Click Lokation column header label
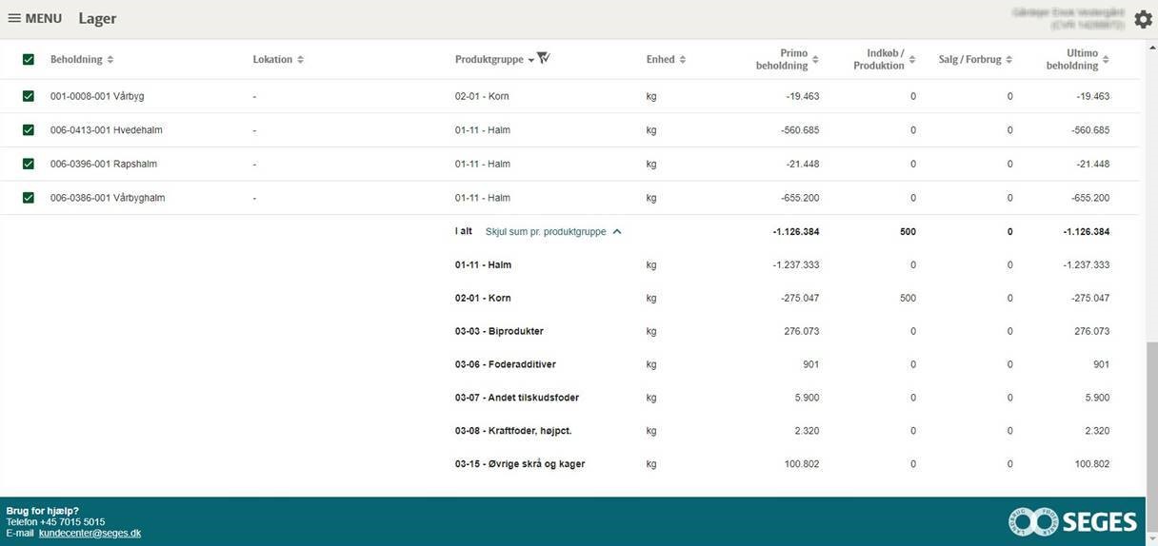The height and width of the screenshot is (546, 1158). [x=272, y=59]
